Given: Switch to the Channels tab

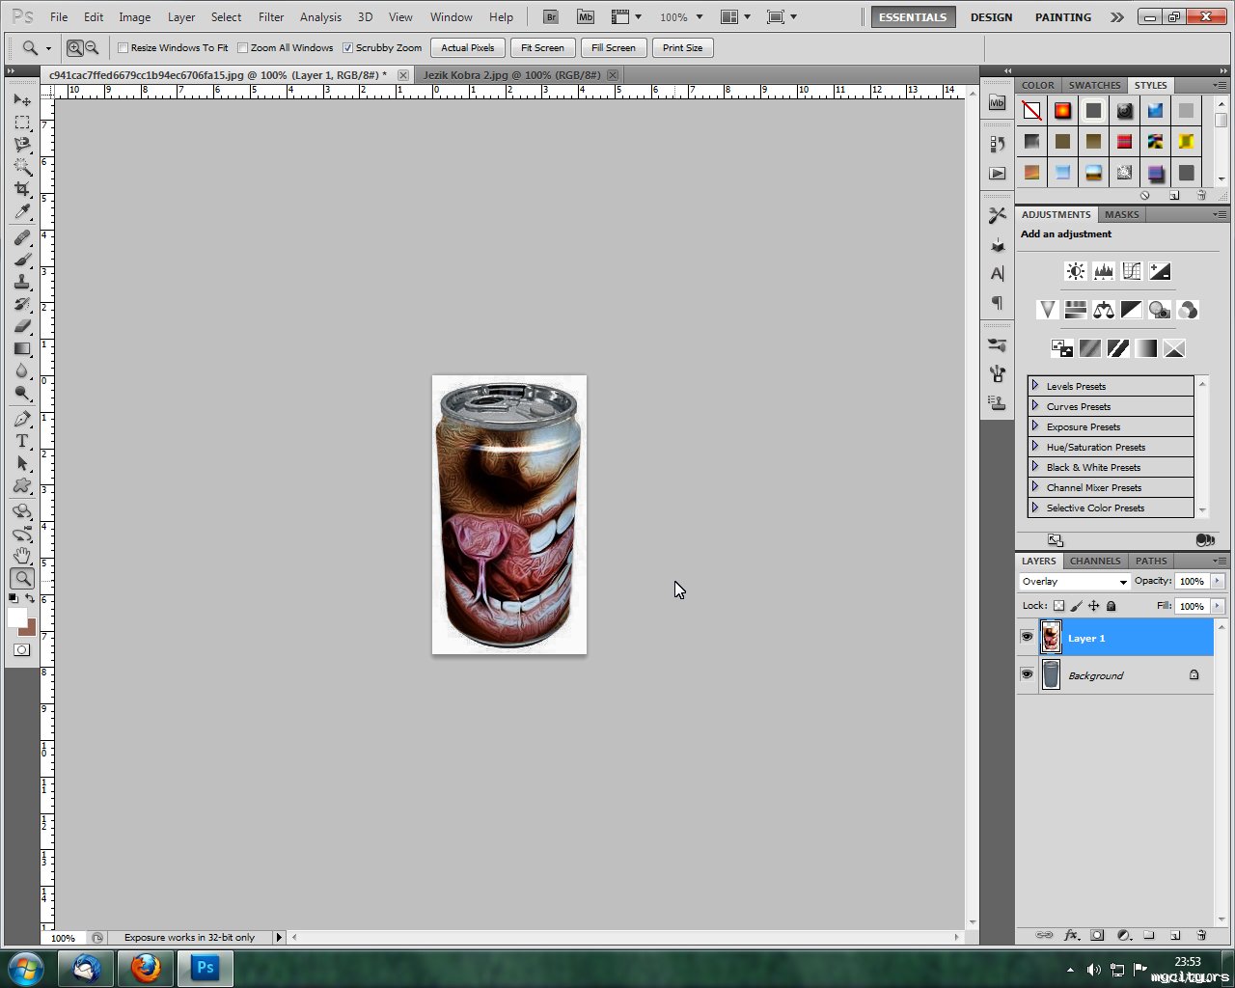Looking at the screenshot, I should [1094, 561].
